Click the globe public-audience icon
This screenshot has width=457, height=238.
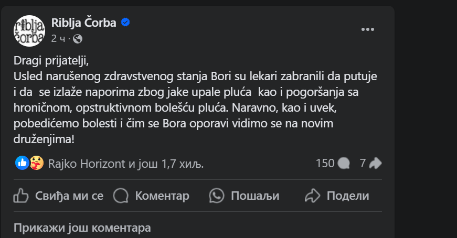click(78, 39)
